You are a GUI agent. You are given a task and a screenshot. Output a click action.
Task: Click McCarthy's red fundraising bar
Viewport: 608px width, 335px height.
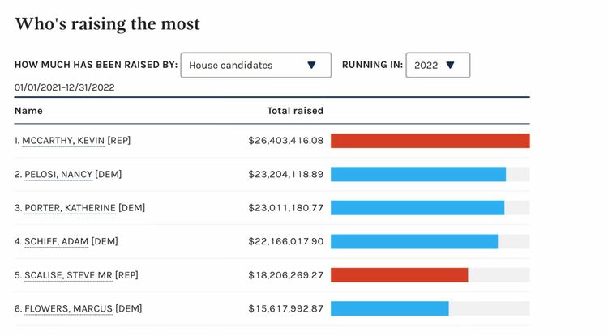[x=430, y=141]
